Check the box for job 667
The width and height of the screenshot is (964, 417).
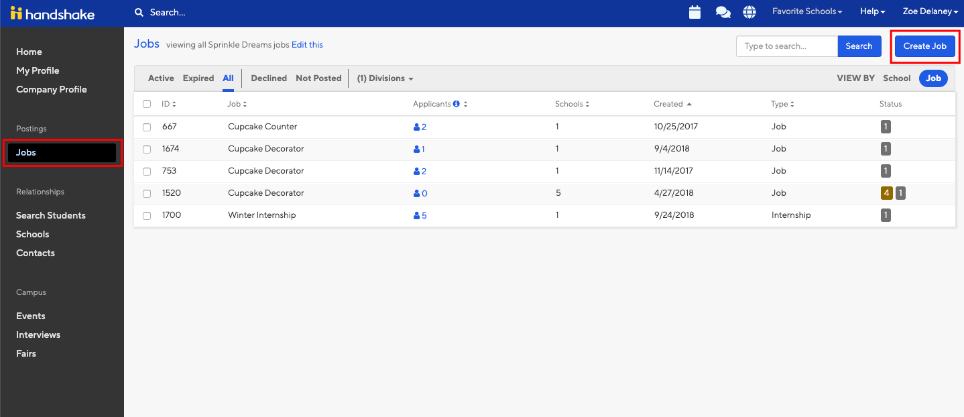pyautogui.click(x=147, y=127)
